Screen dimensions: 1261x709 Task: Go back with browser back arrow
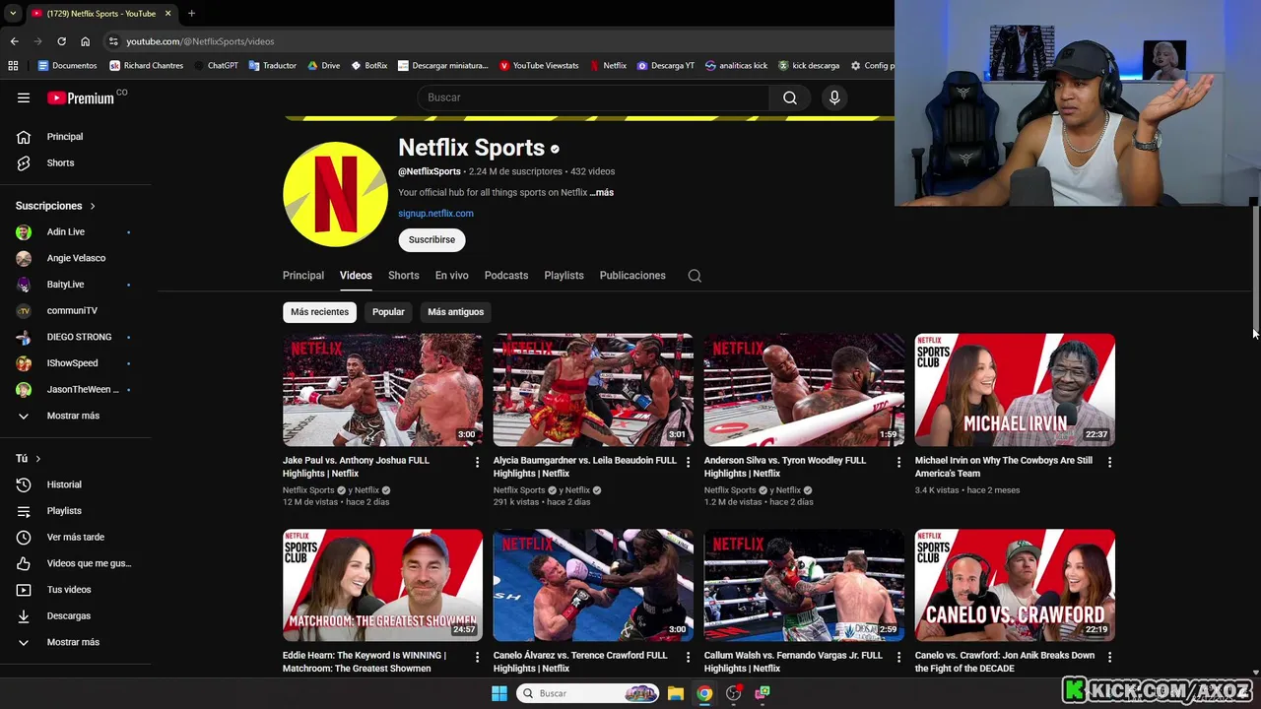tap(14, 41)
